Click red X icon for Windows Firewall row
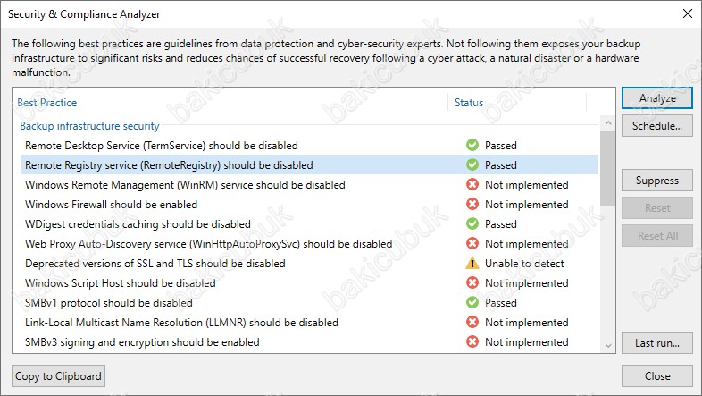Screen dimensions: 702x396 472,205
